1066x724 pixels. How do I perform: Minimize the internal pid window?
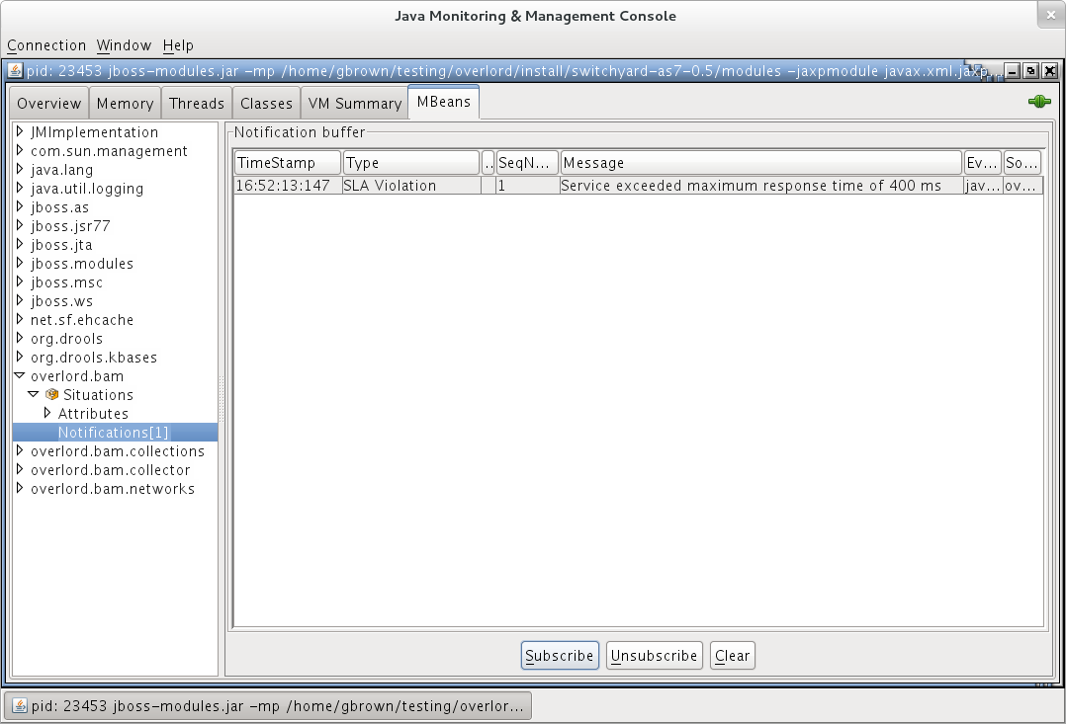(x=1013, y=71)
